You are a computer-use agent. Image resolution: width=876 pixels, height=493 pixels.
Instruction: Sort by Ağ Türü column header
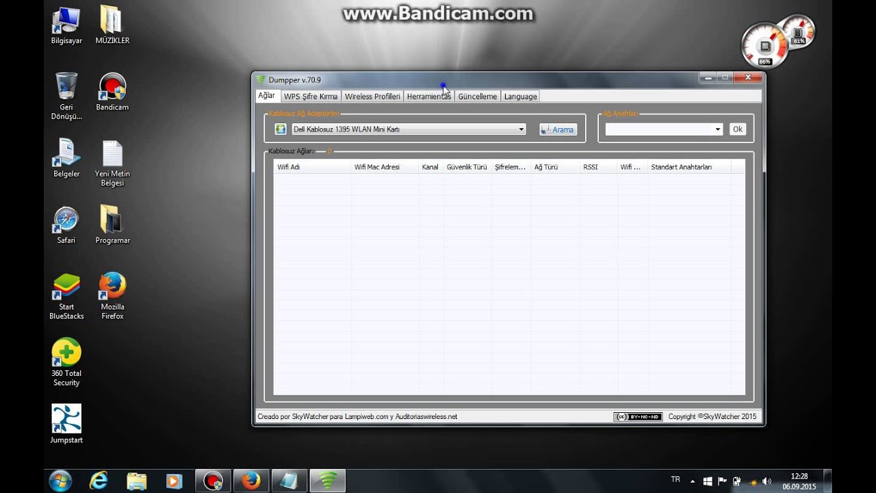click(x=555, y=167)
